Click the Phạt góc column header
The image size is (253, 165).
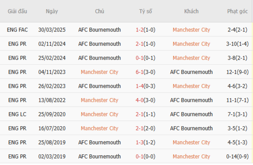click(237, 11)
